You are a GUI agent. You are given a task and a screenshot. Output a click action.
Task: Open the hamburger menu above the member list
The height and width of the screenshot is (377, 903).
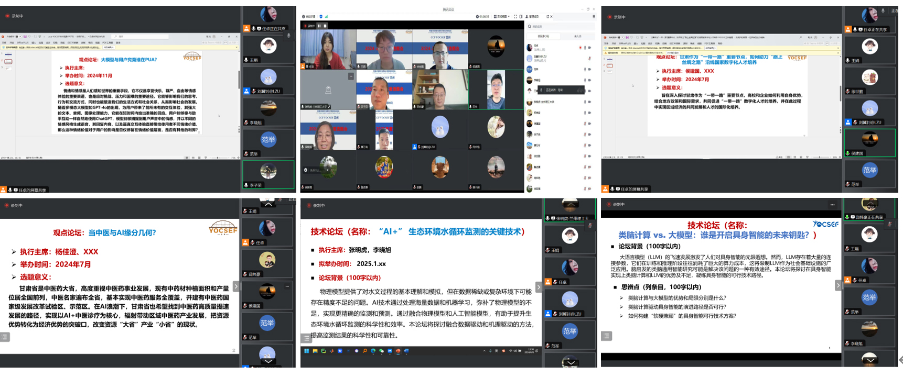pyautogui.click(x=594, y=17)
